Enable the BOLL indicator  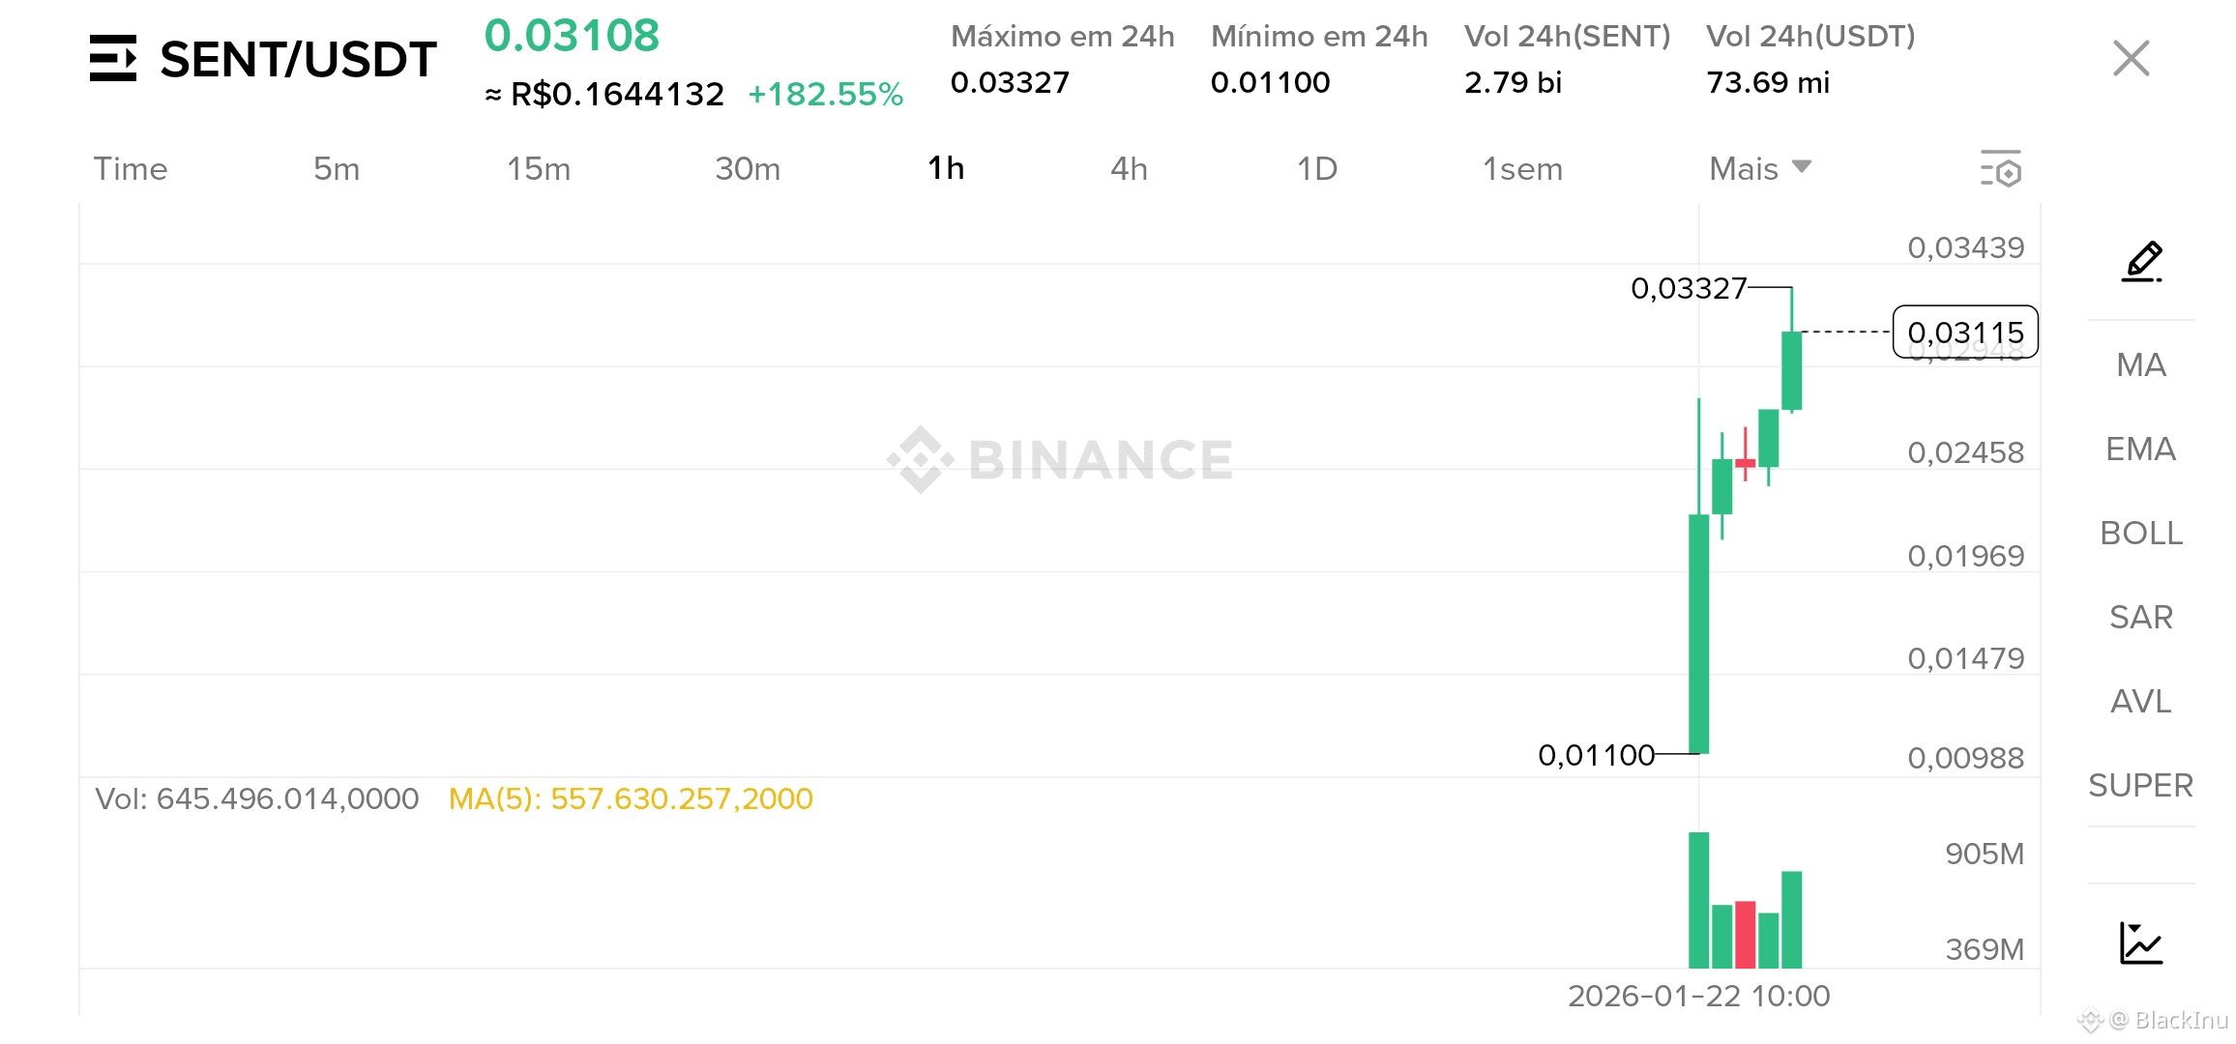[2141, 533]
